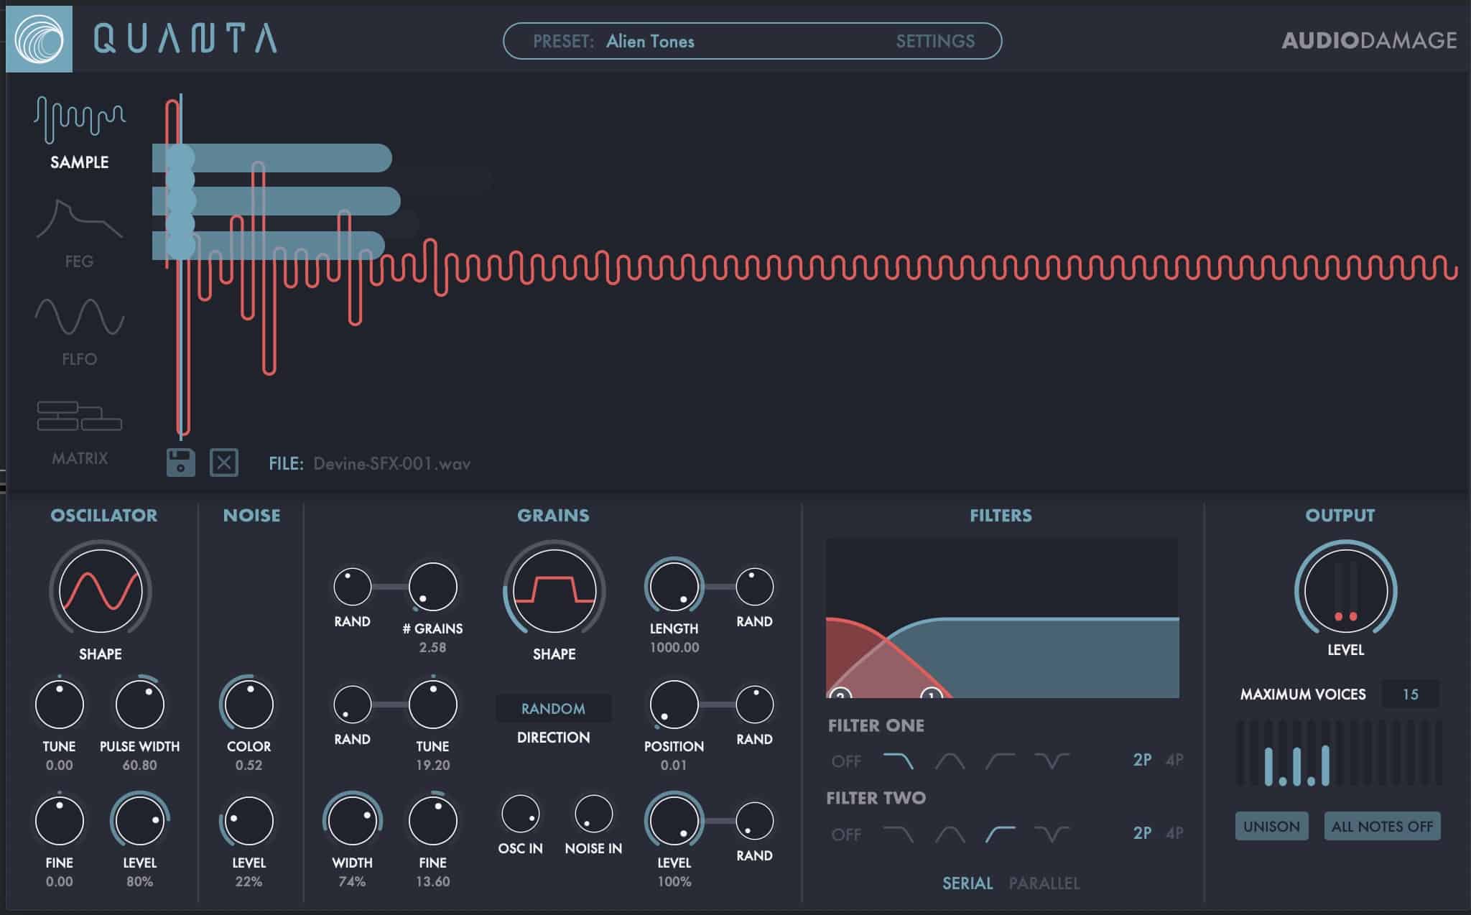Click the AUDIODAMAGE brand link
1471x915 pixels.
coord(1369,40)
